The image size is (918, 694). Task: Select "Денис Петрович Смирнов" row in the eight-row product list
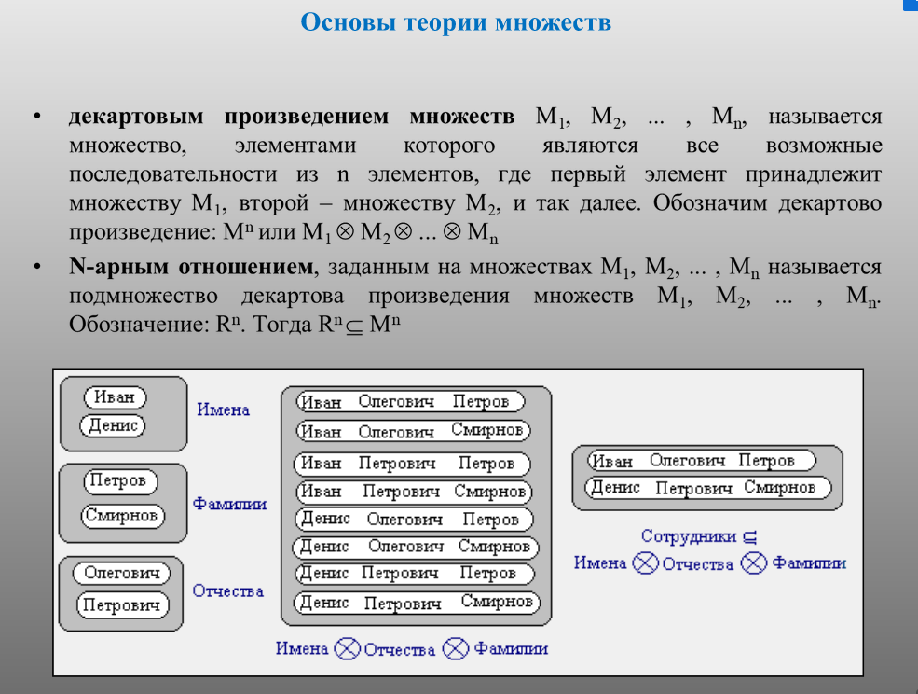(417, 603)
